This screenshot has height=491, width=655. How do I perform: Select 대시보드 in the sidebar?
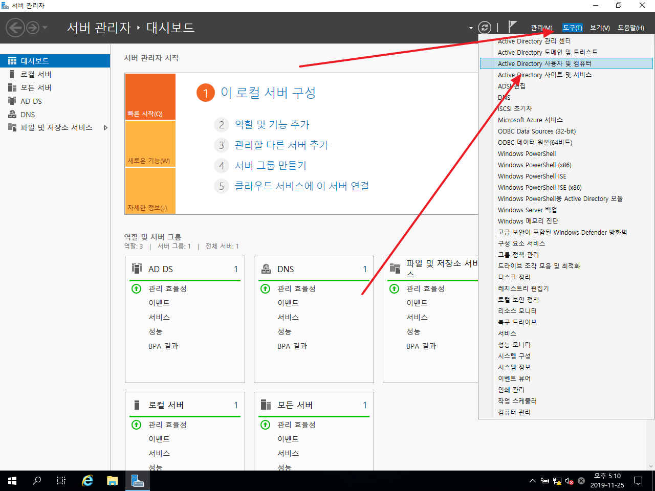pyautogui.click(x=55, y=61)
